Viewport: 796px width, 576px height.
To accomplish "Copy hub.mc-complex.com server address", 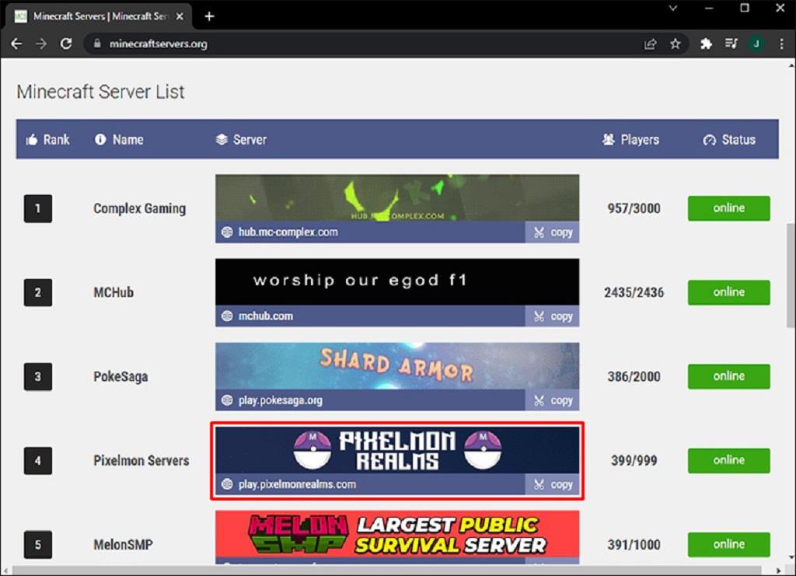I will [553, 232].
